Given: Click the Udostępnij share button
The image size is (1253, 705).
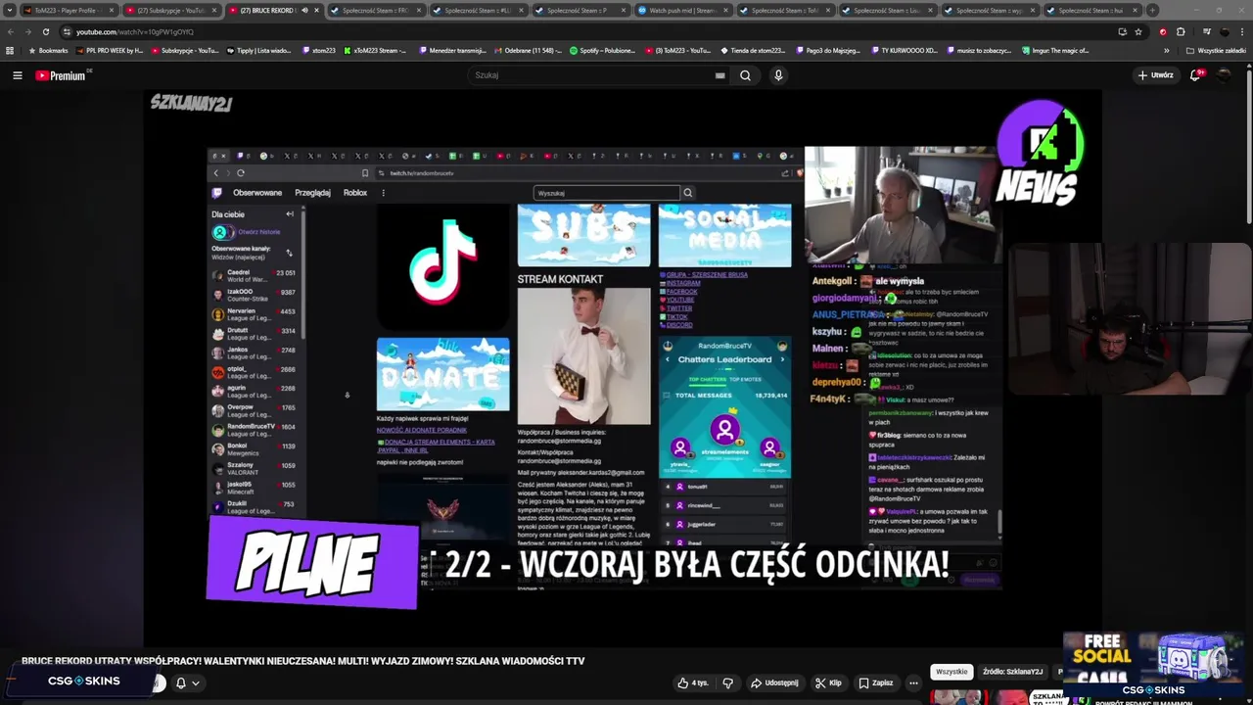Looking at the screenshot, I should pos(774,682).
